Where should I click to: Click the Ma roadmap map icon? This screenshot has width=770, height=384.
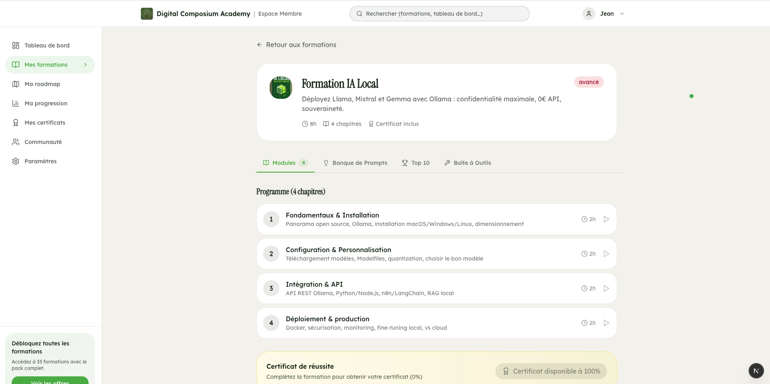tap(15, 84)
